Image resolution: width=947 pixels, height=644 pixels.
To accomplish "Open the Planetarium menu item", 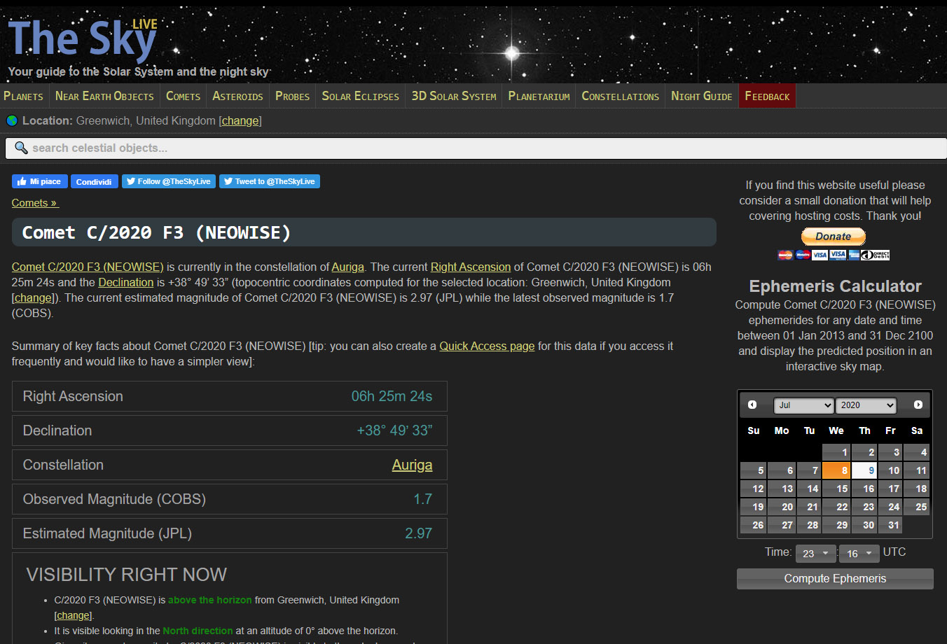I will (x=539, y=96).
